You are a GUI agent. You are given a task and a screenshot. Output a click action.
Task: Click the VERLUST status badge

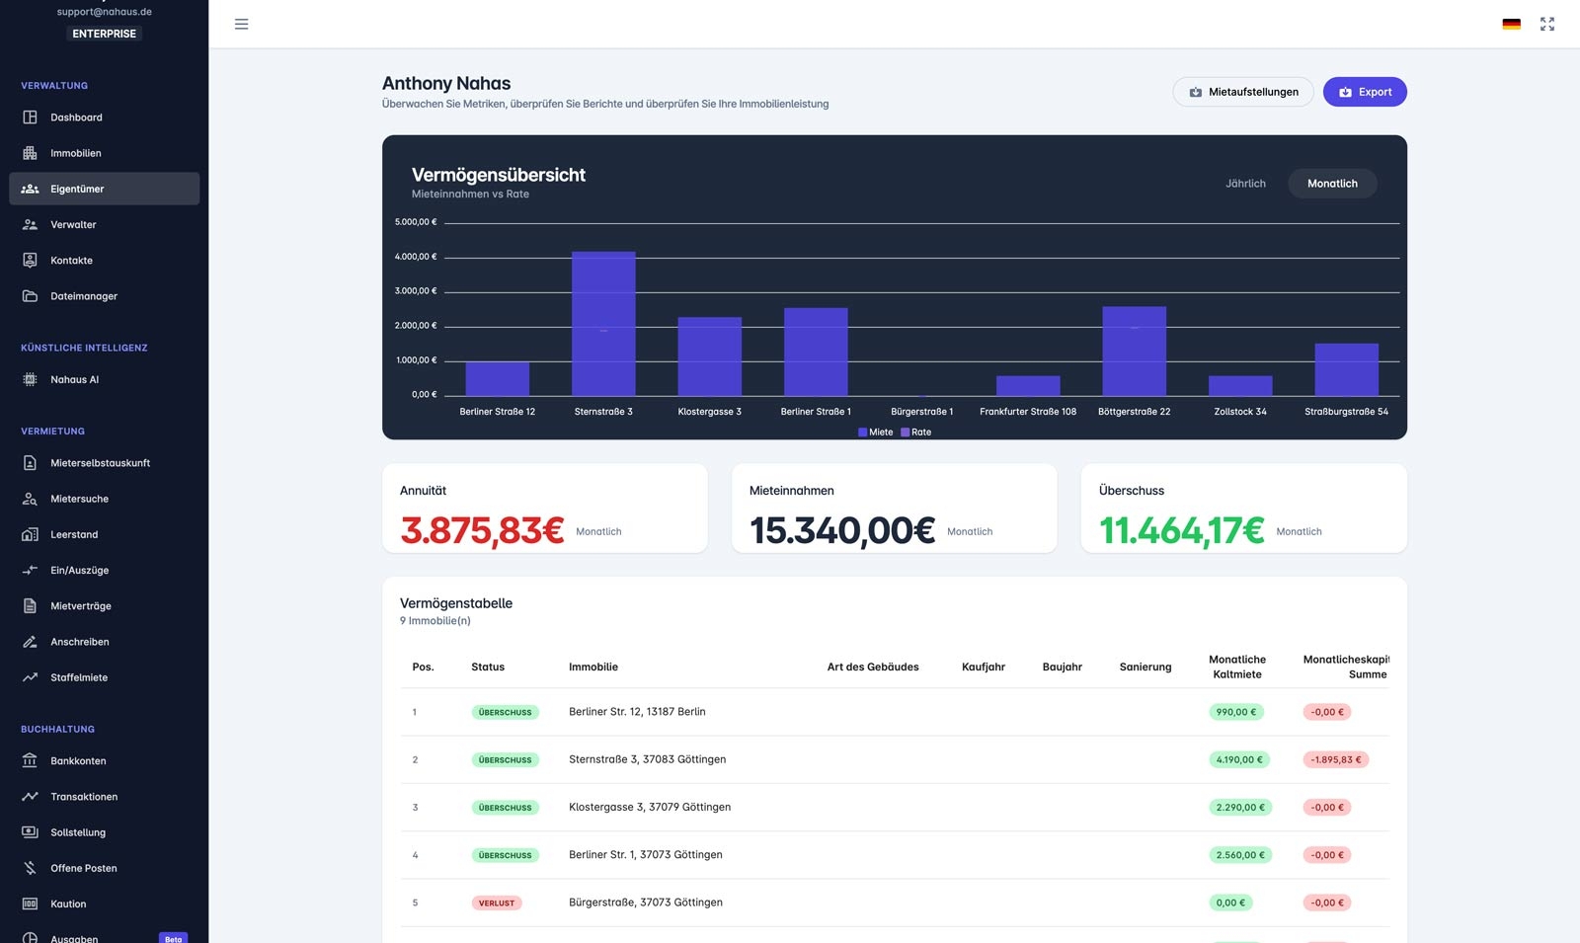(497, 903)
